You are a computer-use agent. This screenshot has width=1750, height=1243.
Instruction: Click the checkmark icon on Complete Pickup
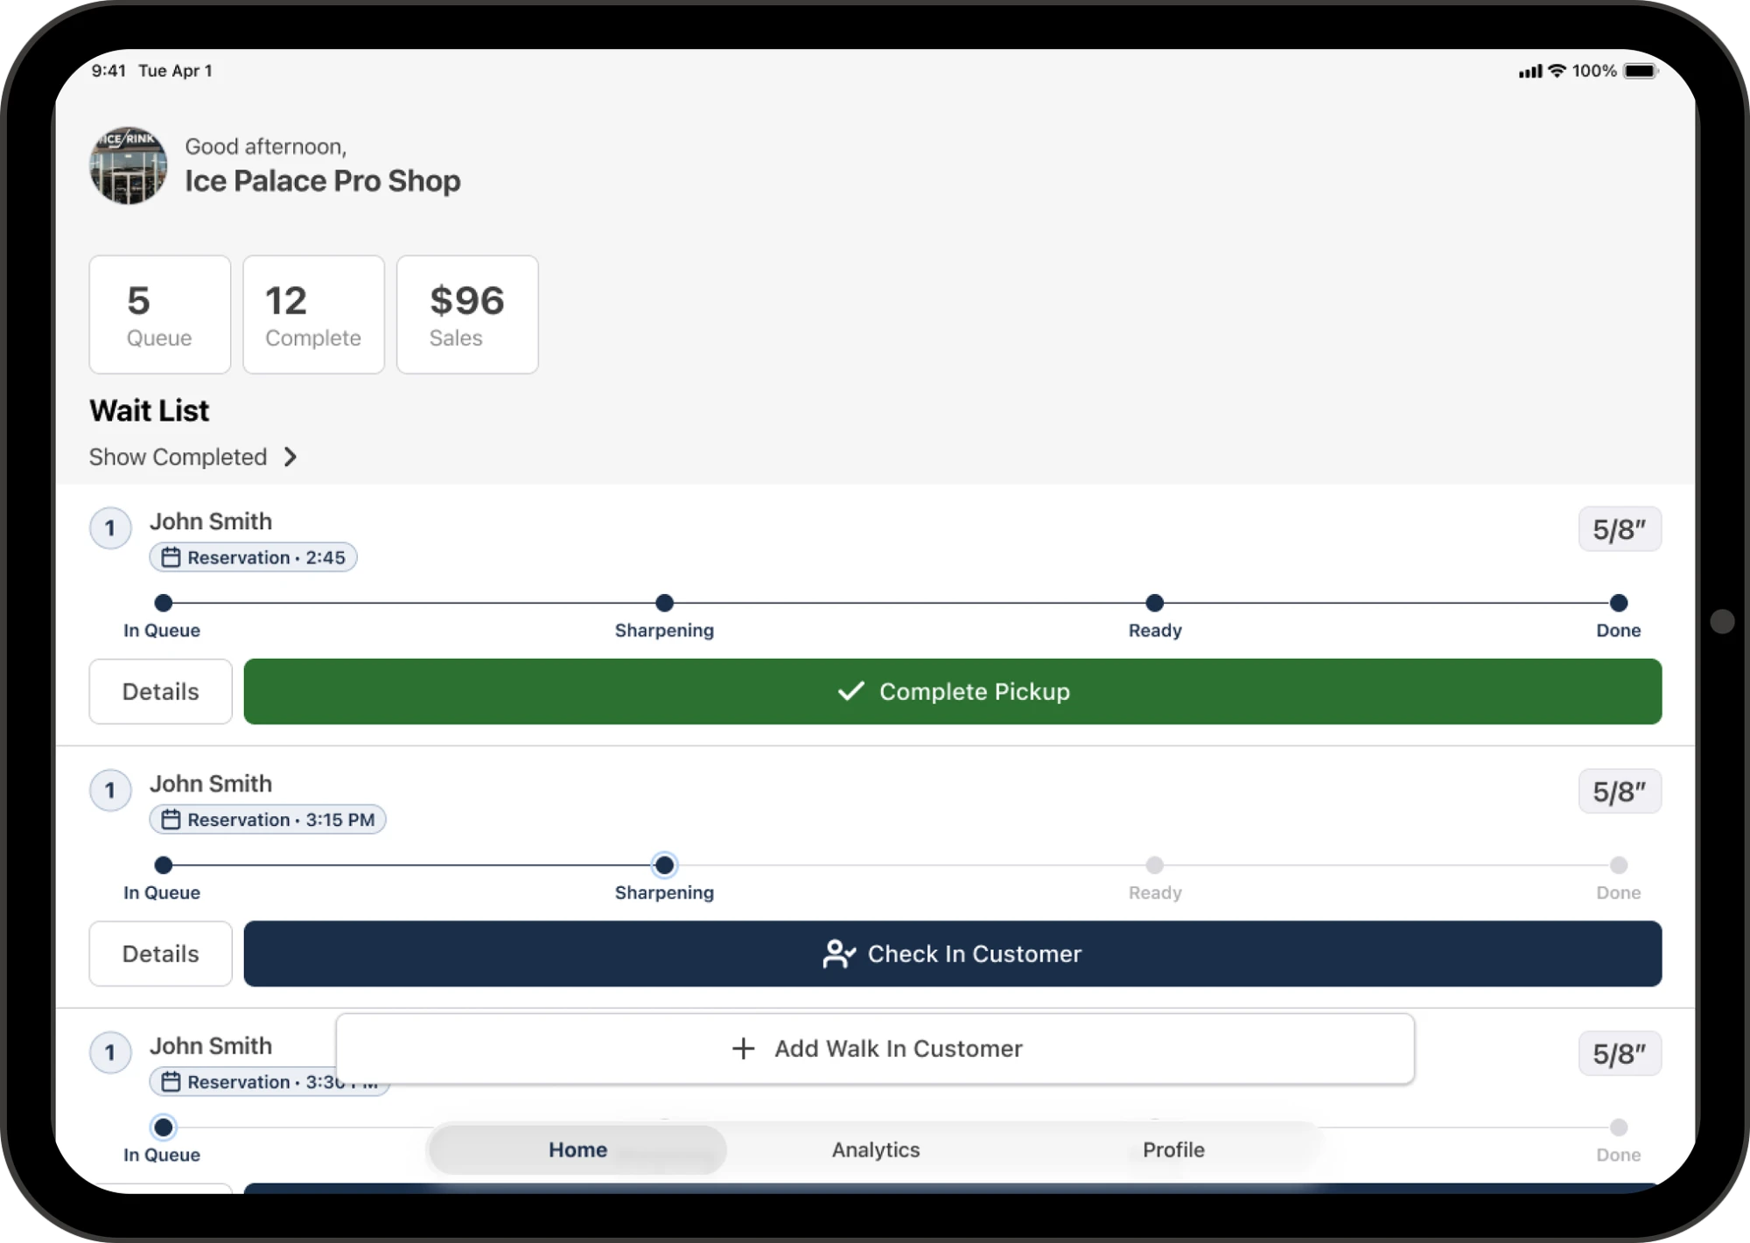coord(850,691)
